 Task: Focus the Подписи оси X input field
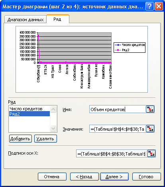coord(112,153)
